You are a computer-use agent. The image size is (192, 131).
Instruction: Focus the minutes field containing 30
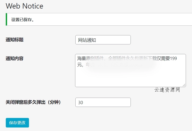pyautogui.click(x=103, y=102)
